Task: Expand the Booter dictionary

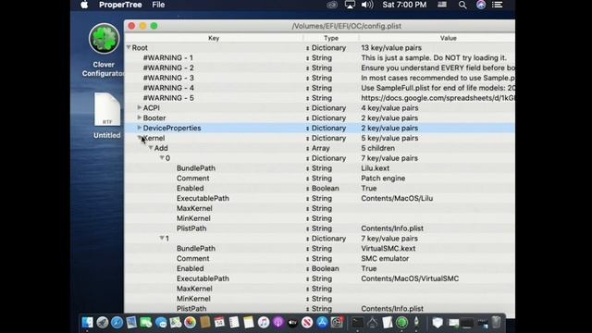Action: point(140,117)
